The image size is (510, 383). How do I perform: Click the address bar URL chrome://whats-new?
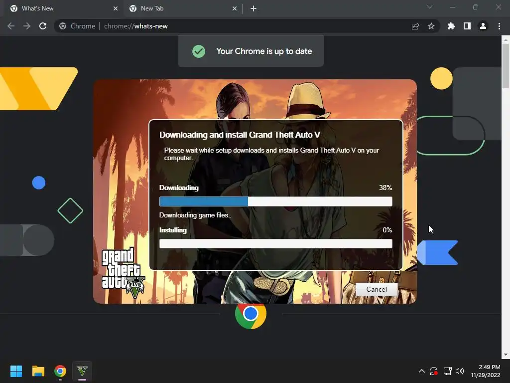[135, 26]
